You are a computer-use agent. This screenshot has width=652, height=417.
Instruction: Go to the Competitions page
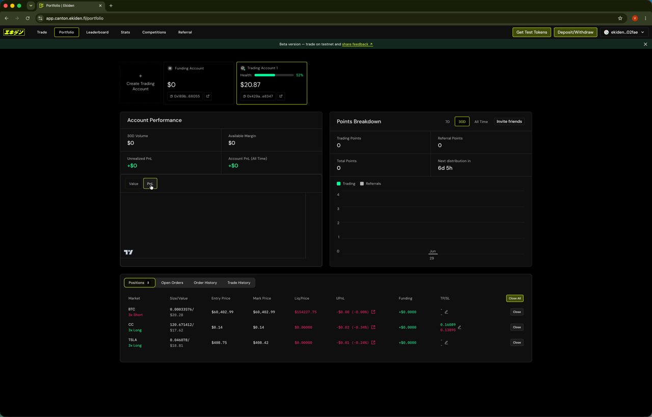(154, 32)
